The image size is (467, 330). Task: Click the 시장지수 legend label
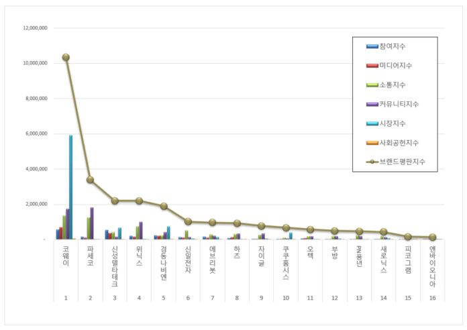point(393,123)
